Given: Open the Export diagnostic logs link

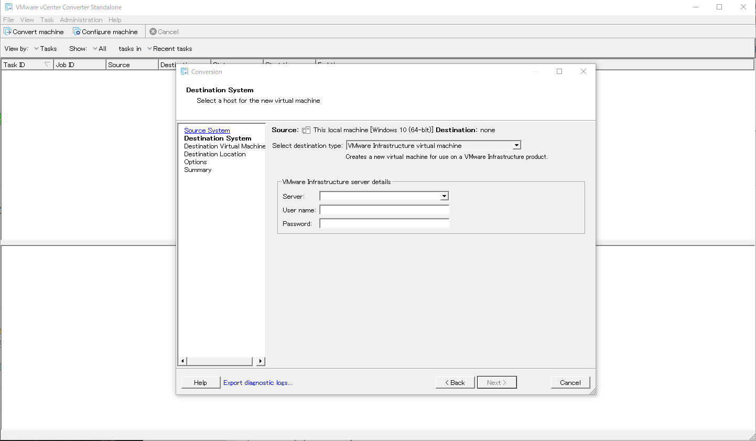Looking at the screenshot, I should pos(257,383).
